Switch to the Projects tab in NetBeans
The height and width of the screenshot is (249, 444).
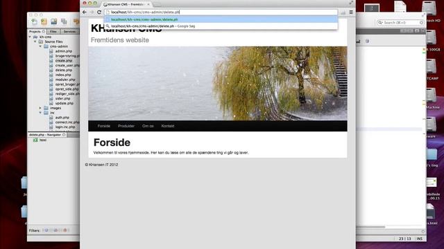pos(37,32)
